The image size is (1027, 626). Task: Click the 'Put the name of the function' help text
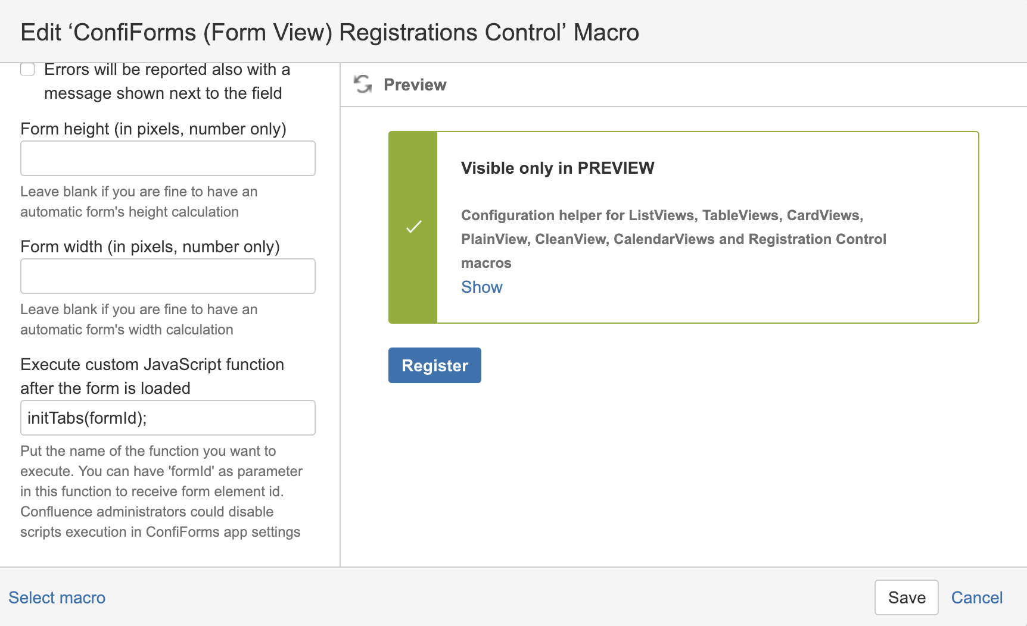coord(161,492)
